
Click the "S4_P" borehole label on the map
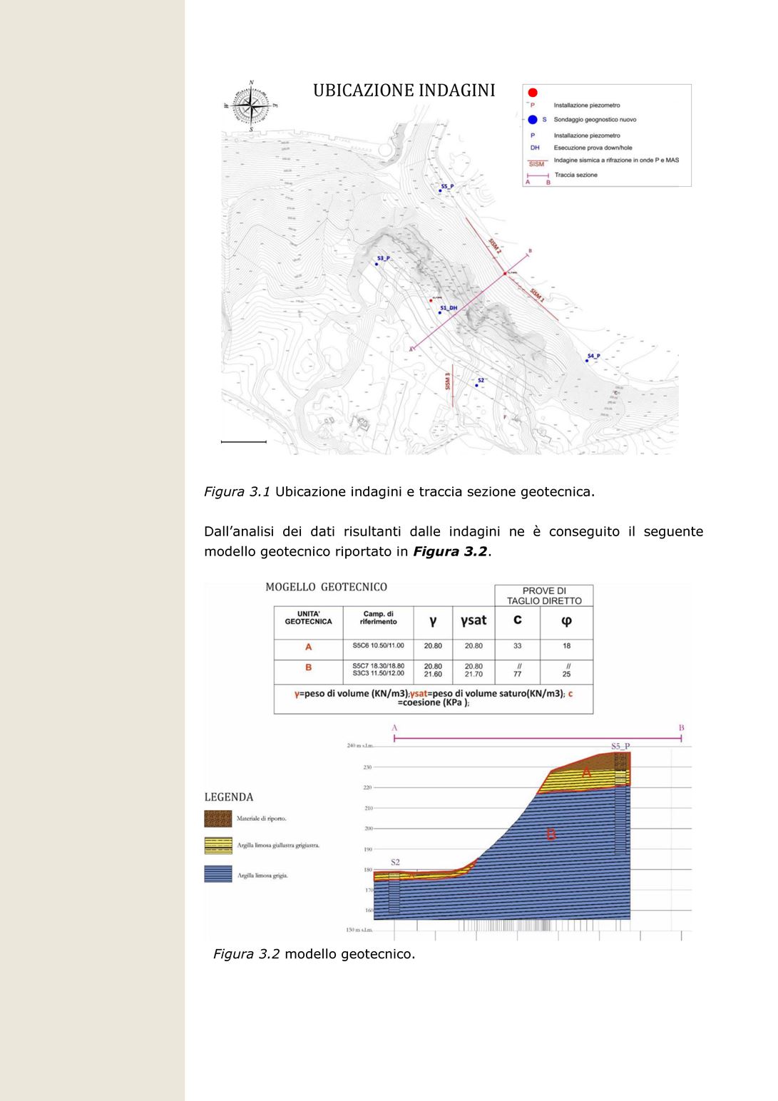click(x=594, y=356)
